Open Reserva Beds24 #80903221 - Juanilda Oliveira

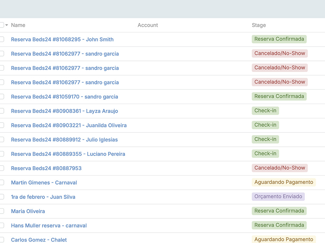tap(69, 125)
